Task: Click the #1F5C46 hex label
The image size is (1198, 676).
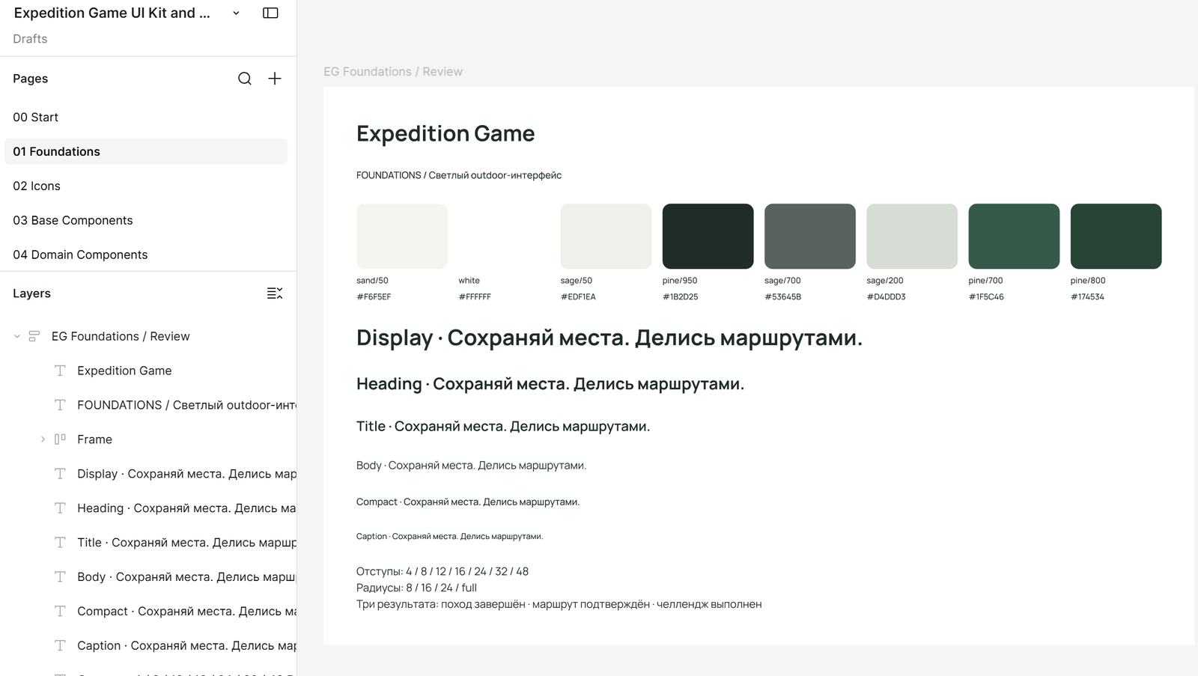Action: [986, 297]
